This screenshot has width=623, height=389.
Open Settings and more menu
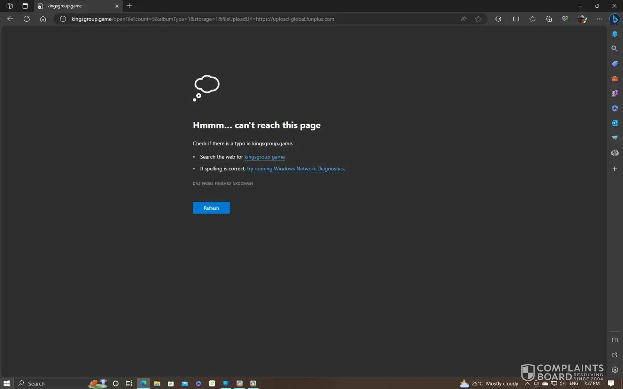pyautogui.click(x=599, y=19)
